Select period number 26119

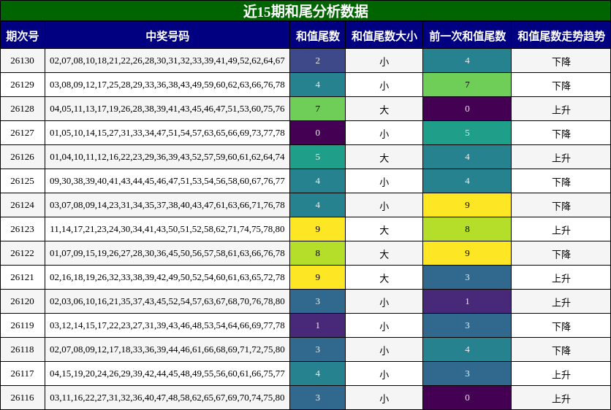click(23, 325)
